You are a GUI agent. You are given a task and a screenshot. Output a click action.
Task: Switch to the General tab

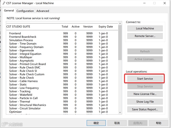point(9,11)
